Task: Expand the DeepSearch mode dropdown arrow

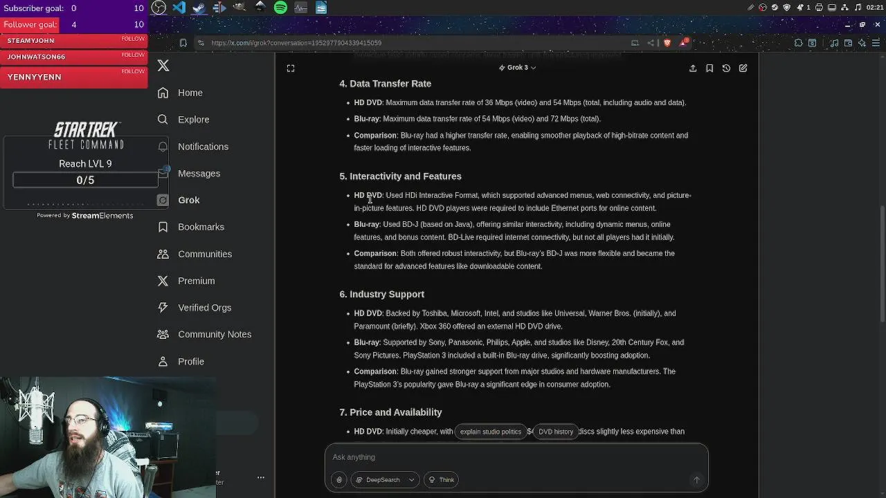Action: click(x=411, y=480)
